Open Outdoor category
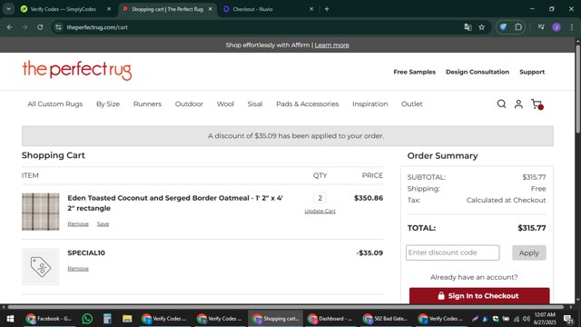This screenshot has width=581, height=327. [189, 104]
